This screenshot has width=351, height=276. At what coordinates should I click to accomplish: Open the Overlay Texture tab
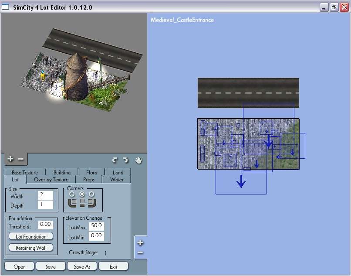click(x=51, y=179)
